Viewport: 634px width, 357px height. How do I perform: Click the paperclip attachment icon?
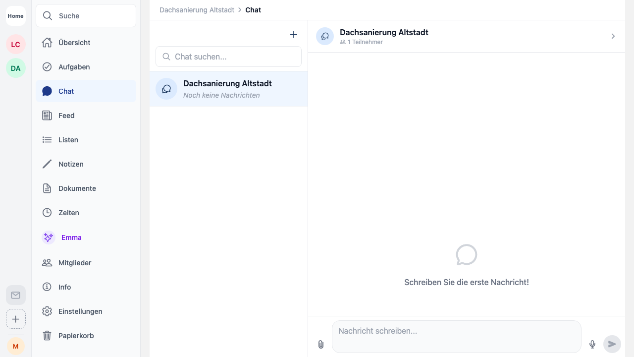tap(321, 344)
